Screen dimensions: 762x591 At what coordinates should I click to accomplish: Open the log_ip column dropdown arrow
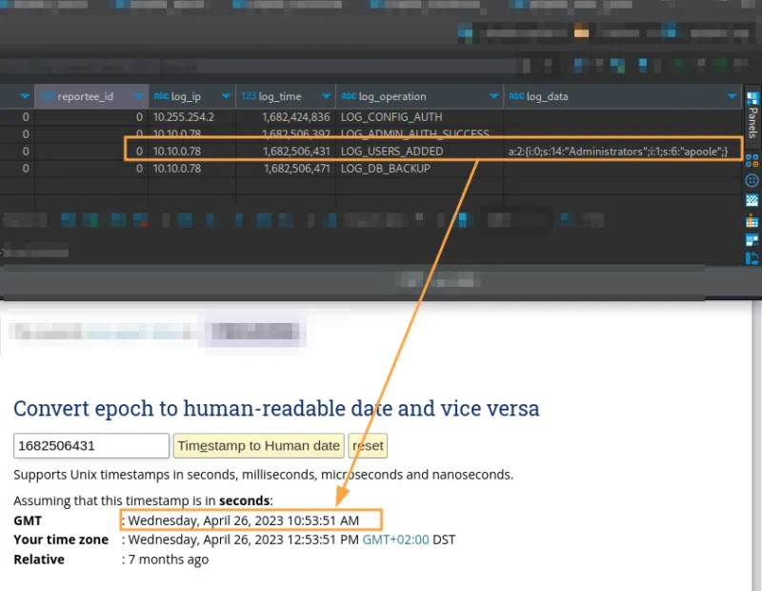pos(226,96)
